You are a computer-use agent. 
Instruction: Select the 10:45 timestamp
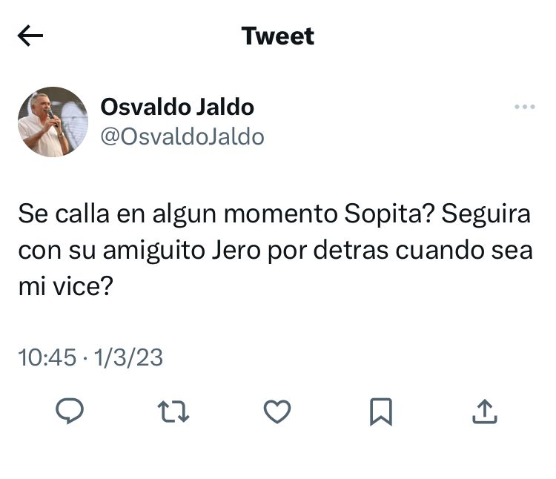pyautogui.click(x=47, y=358)
